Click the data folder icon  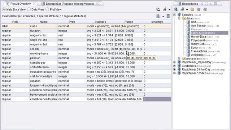184,18
